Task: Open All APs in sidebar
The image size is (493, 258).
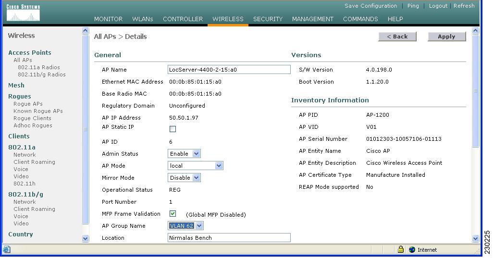Action: point(23,60)
